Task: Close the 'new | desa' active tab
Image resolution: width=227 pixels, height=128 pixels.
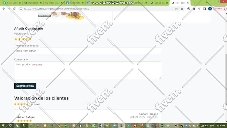Action: [x=188, y=3]
